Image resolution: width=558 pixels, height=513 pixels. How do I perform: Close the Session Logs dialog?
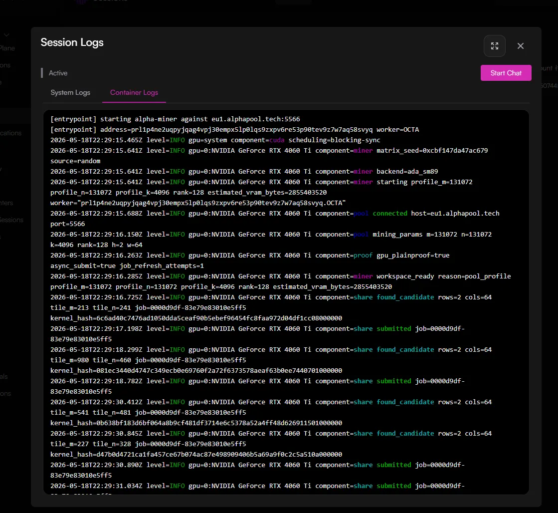pos(520,46)
